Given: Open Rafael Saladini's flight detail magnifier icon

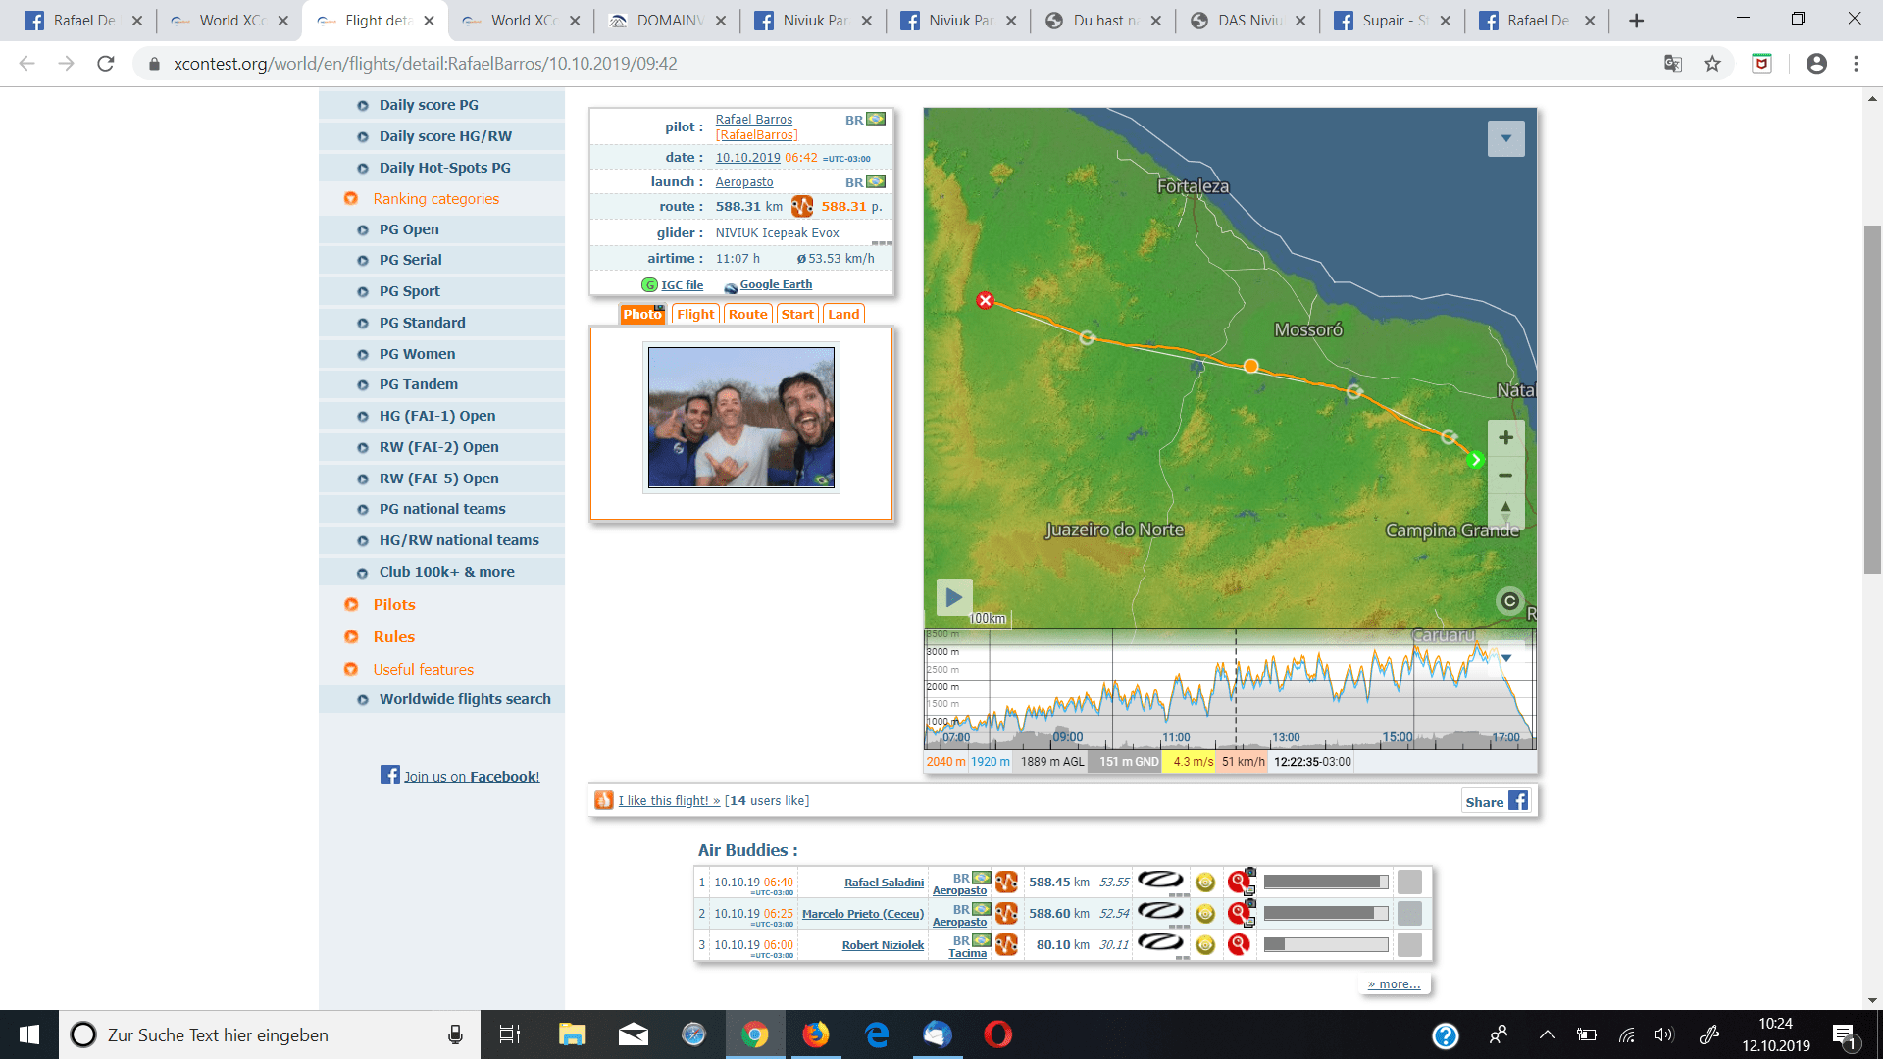Looking at the screenshot, I should click(1239, 882).
